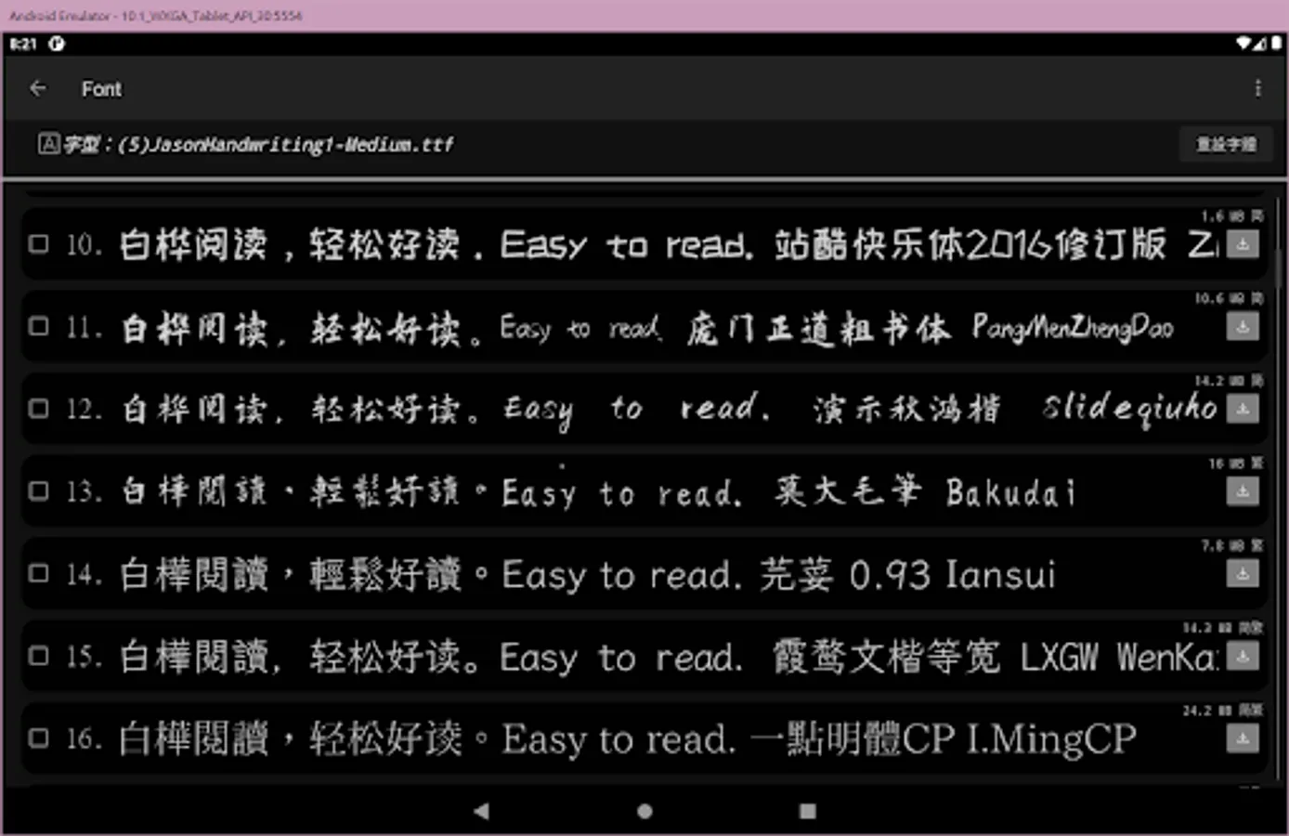The width and height of the screenshot is (1289, 836).
Task: Tap the battery status icon
Action: [x=1277, y=43]
